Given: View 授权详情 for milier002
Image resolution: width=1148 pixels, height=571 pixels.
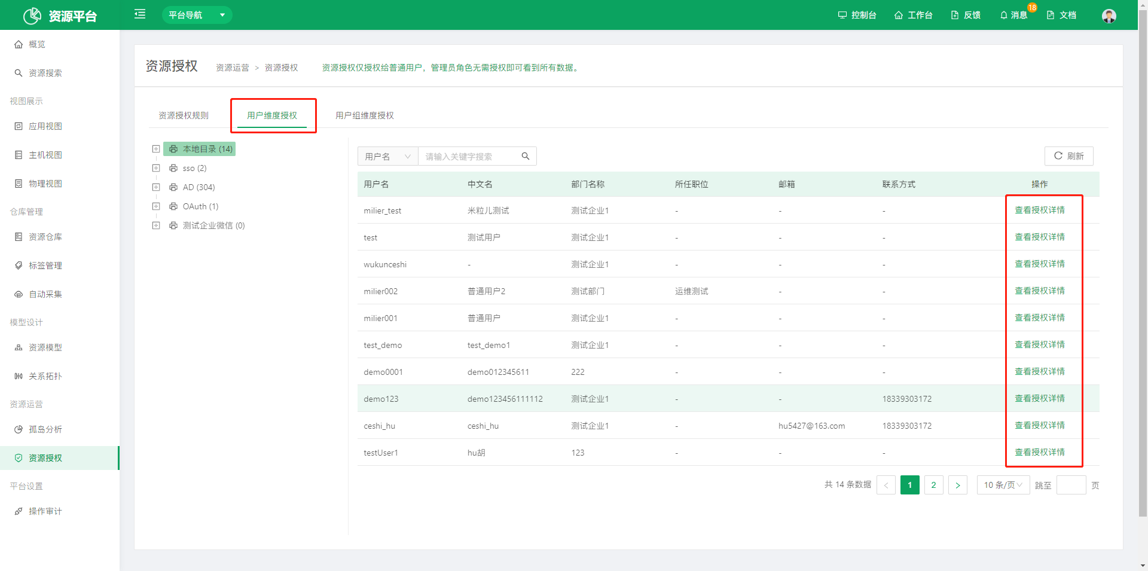Looking at the screenshot, I should pos(1040,291).
